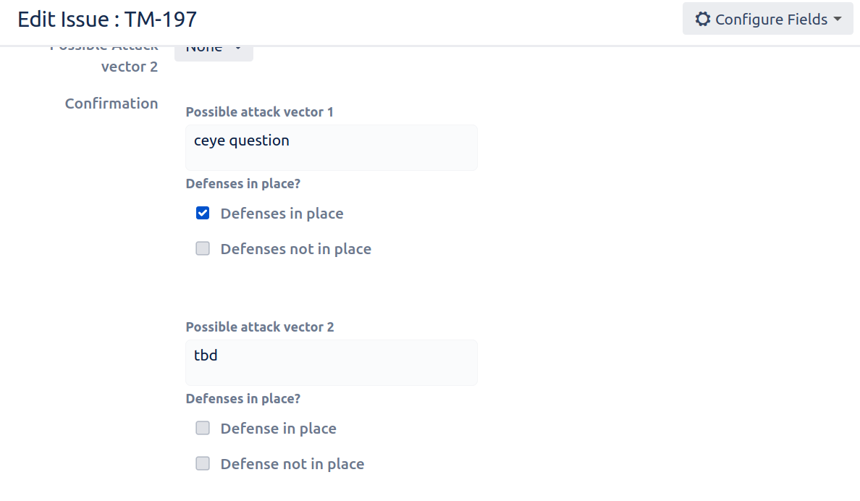The image size is (860, 501).
Task: Click the Possible attack vector 1 heading
Action: pos(259,112)
